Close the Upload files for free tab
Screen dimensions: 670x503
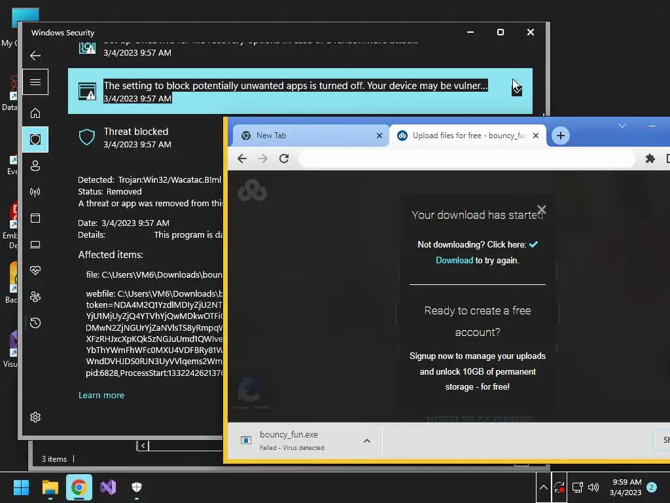point(536,136)
